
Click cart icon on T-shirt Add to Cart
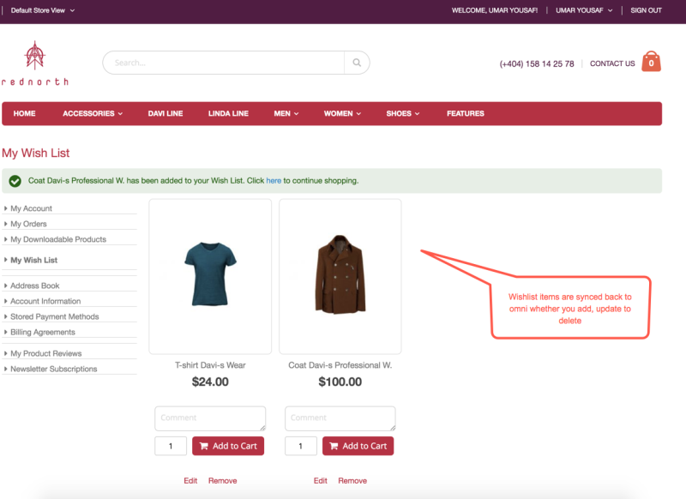[x=204, y=446]
